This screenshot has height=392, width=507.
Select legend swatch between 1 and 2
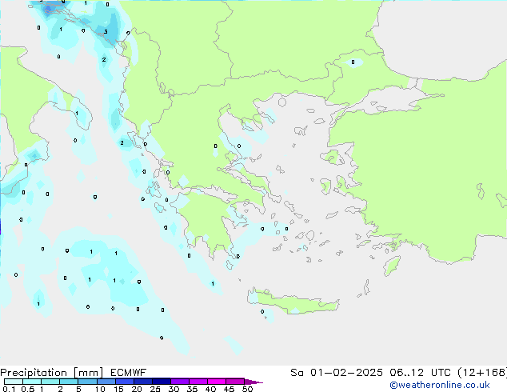click(50, 382)
